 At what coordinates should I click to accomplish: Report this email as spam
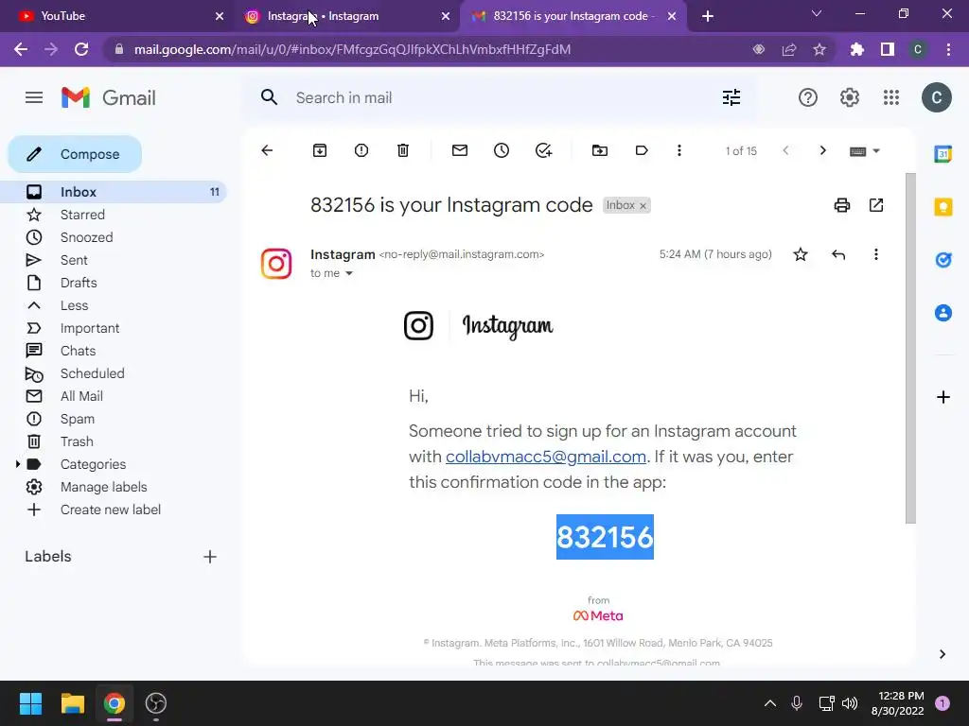click(361, 150)
